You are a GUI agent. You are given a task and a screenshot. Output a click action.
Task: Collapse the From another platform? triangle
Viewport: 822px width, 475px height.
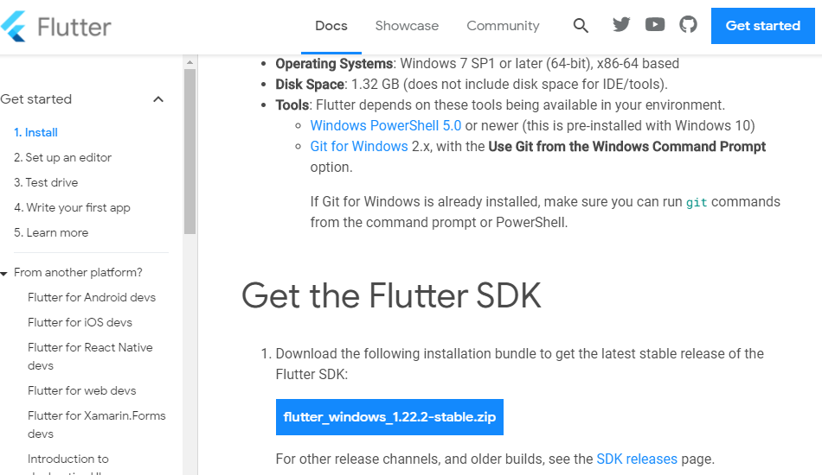3,274
